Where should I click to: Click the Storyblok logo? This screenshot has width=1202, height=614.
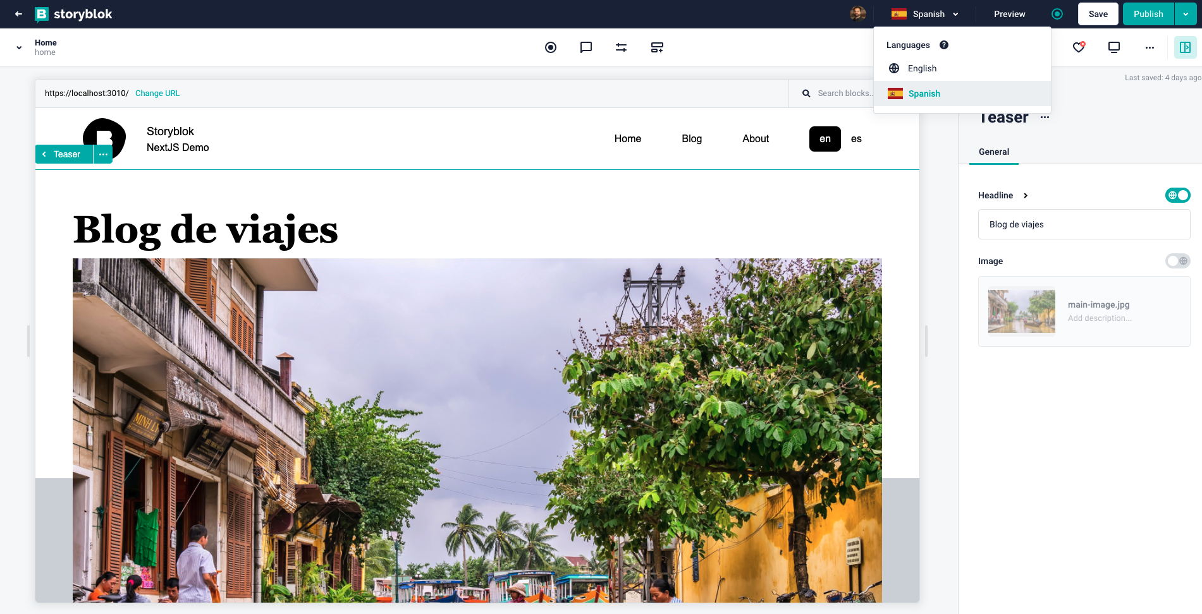tap(73, 14)
